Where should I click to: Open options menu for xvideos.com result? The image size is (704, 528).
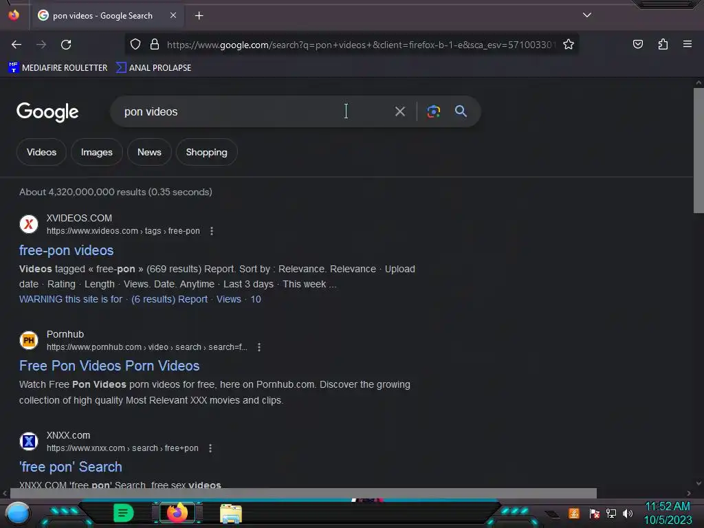tap(212, 231)
